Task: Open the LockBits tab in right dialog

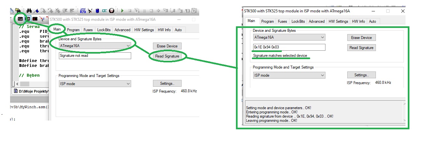Action: click(298, 21)
